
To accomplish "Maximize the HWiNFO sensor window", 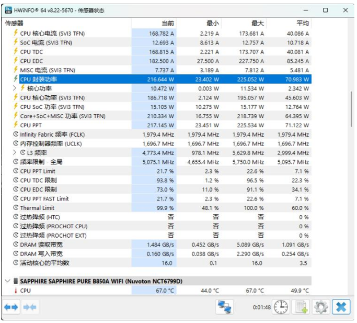I will pos(325,10).
